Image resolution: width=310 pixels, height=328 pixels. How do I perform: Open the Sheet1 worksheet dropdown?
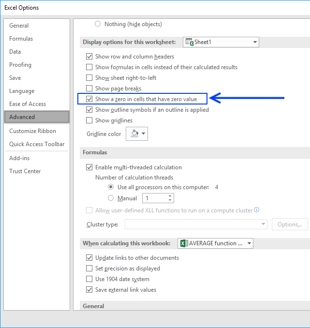[x=255, y=42]
